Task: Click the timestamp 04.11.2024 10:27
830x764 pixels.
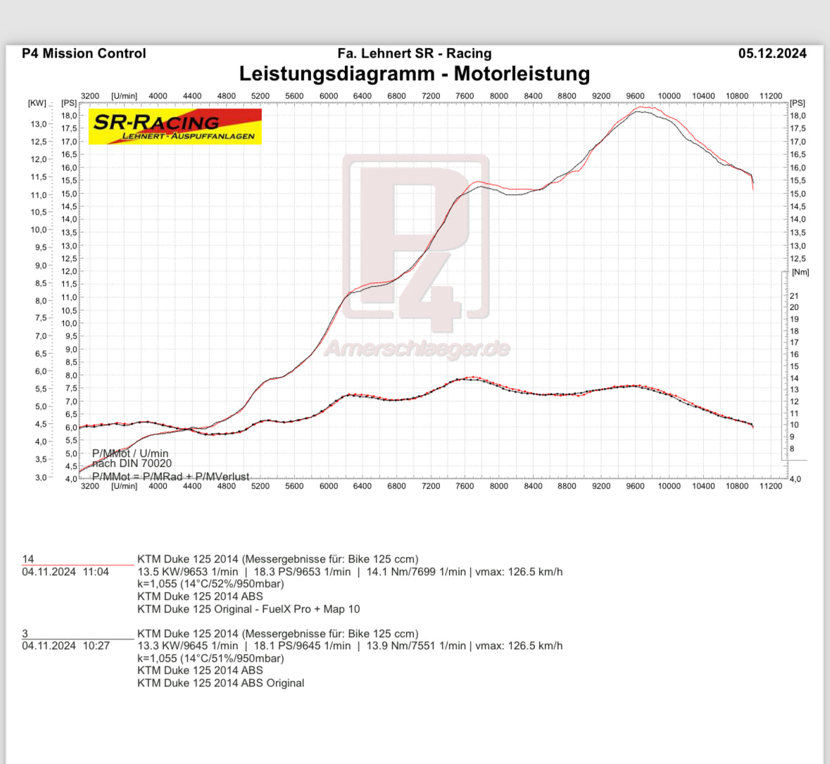Action: click(x=65, y=646)
